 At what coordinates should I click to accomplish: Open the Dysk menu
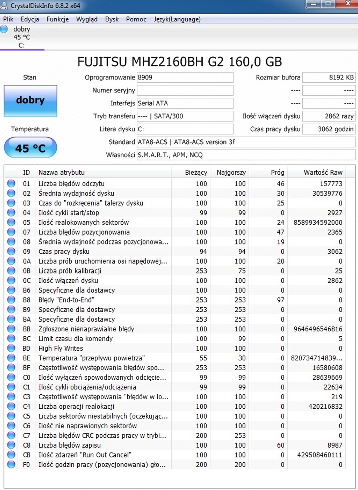(x=112, y=19)
